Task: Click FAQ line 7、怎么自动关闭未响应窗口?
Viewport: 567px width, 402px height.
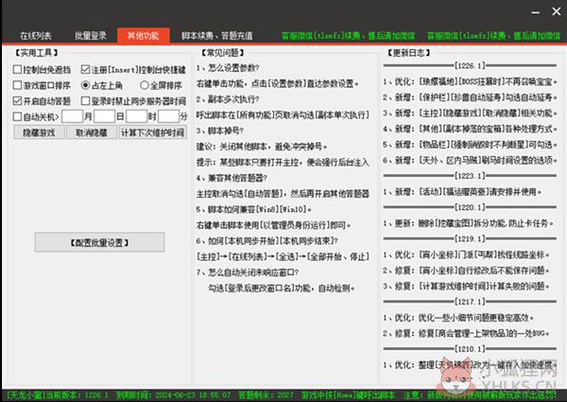Action: pyautogui.click(x=248, y=272)
